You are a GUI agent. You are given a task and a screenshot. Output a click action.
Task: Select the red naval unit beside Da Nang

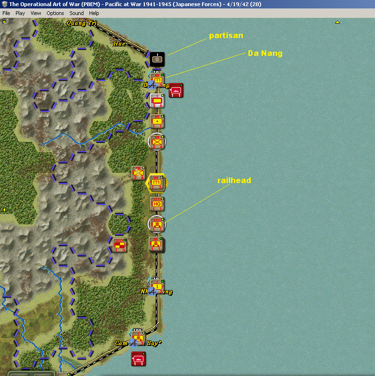[x=176, y=91]
